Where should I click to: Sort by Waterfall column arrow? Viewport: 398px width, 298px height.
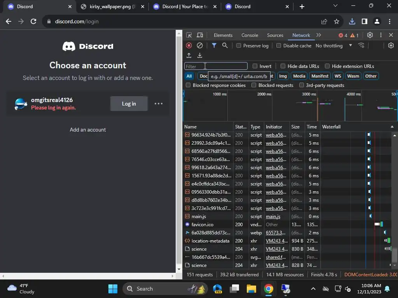392,127
